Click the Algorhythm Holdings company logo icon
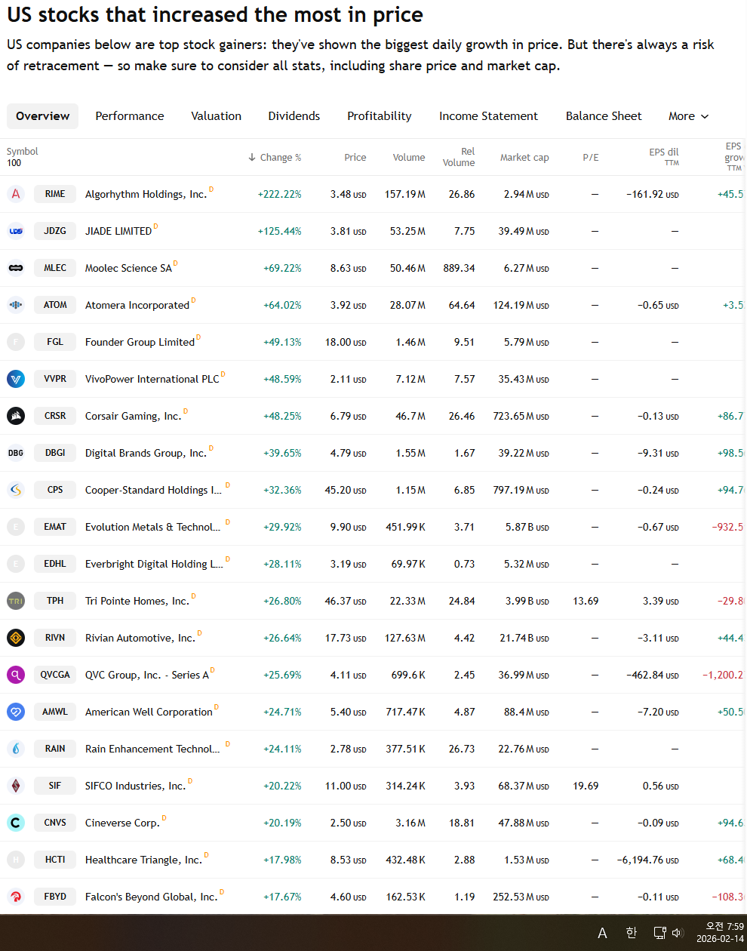747x951 pixels. [16, 194]
